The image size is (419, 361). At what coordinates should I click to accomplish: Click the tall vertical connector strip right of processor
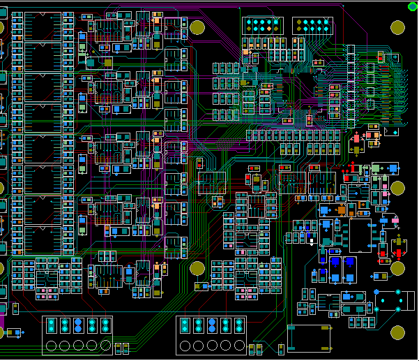349,87
